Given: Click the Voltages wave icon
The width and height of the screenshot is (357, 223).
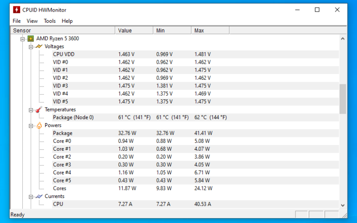Looking at the screenshot, I should [x=39, y=46].
